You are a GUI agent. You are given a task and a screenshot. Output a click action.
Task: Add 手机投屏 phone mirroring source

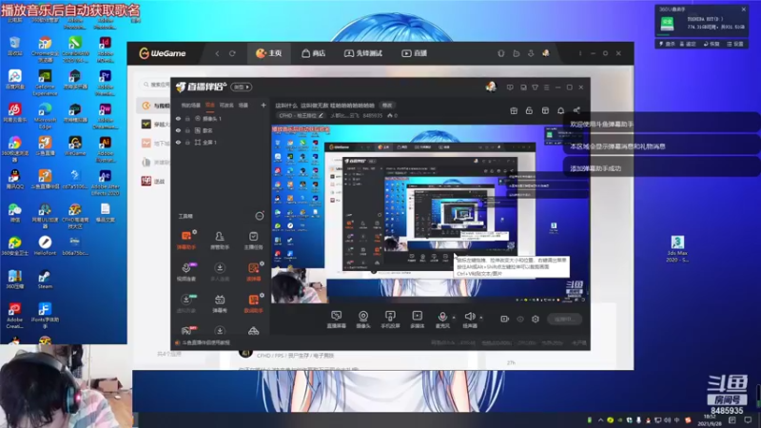[390, 320]
